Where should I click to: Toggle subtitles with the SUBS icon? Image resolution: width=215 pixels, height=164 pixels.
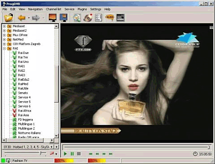pos(110,17)
